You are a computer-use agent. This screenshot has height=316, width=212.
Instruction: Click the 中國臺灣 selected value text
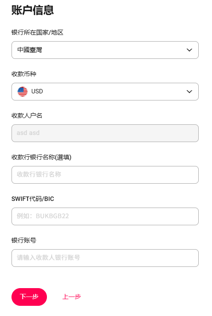click(30, 50)
